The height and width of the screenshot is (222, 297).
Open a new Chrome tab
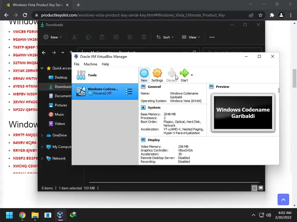tap(78, 5)
